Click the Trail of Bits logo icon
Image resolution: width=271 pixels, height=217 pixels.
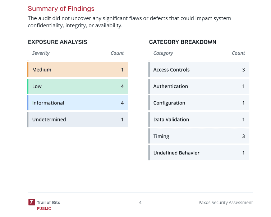(32, 202)
